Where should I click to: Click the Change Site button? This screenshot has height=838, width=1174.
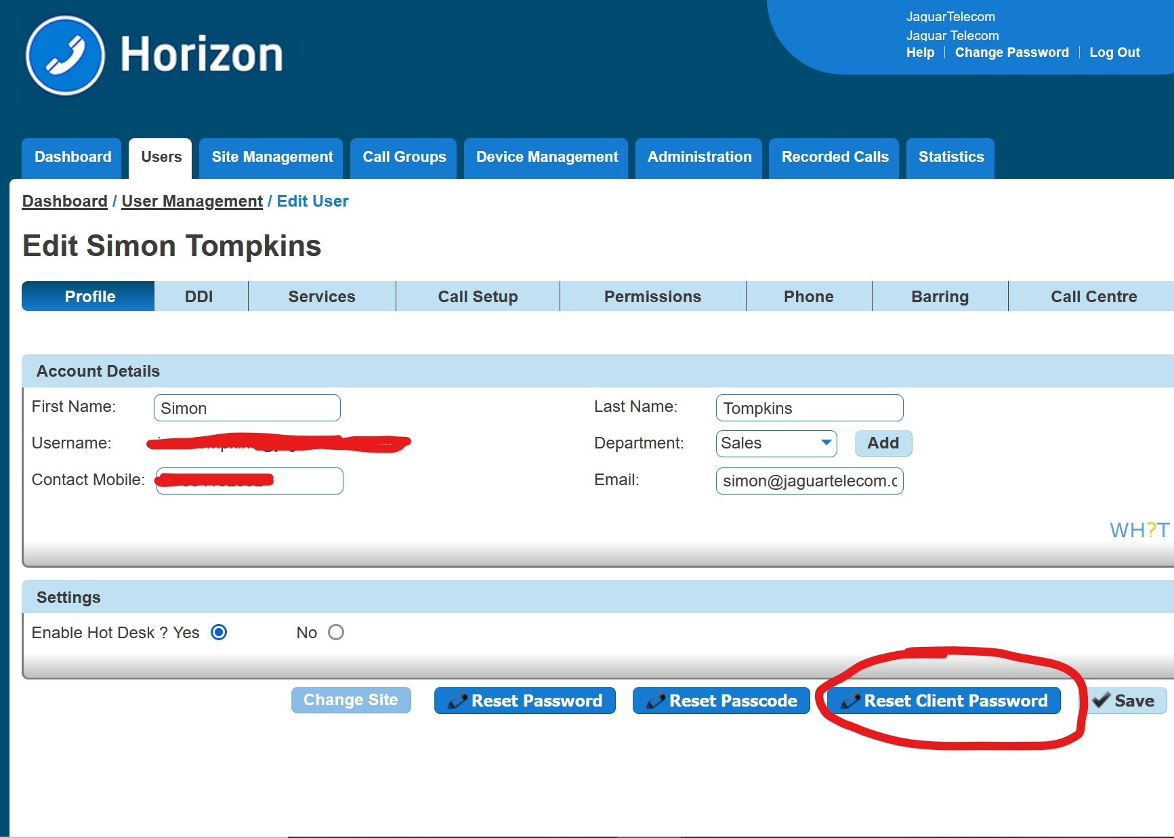(350, 700)
